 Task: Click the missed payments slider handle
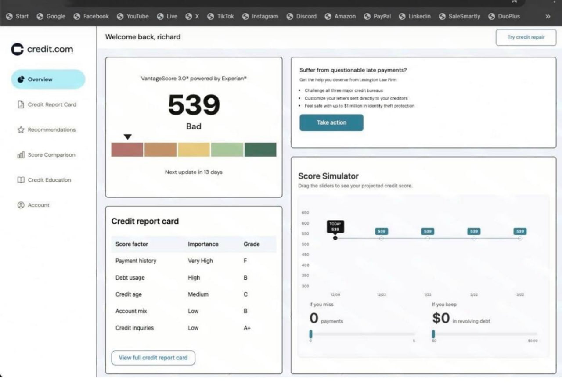pos(311,334)
